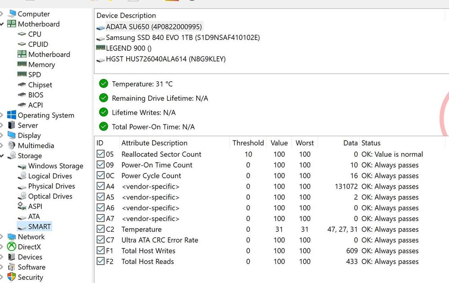
Task: Sort by ID column header
Action: [107, 143]
